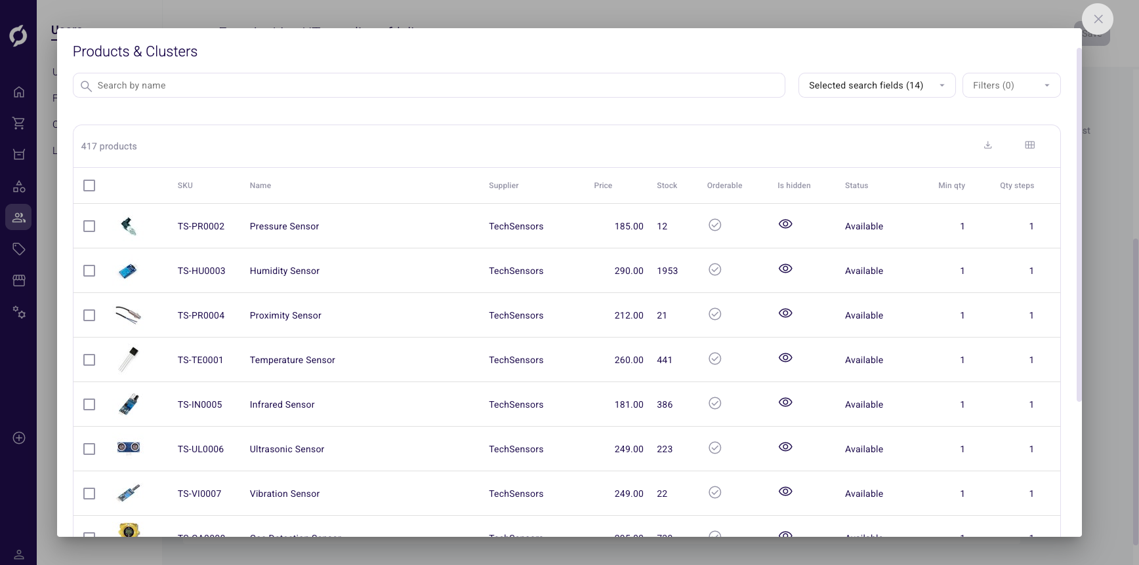Click orderable checkmark for Infrared Sensor
Image resolution: width=1139 pixels, height=565 pixels.
[715, 403]
